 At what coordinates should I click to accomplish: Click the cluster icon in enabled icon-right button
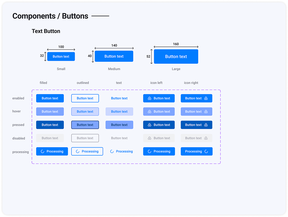pos(206,98)
